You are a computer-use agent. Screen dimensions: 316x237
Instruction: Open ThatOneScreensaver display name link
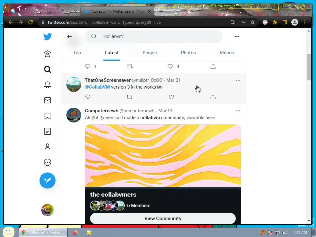(x=108, y=80)
